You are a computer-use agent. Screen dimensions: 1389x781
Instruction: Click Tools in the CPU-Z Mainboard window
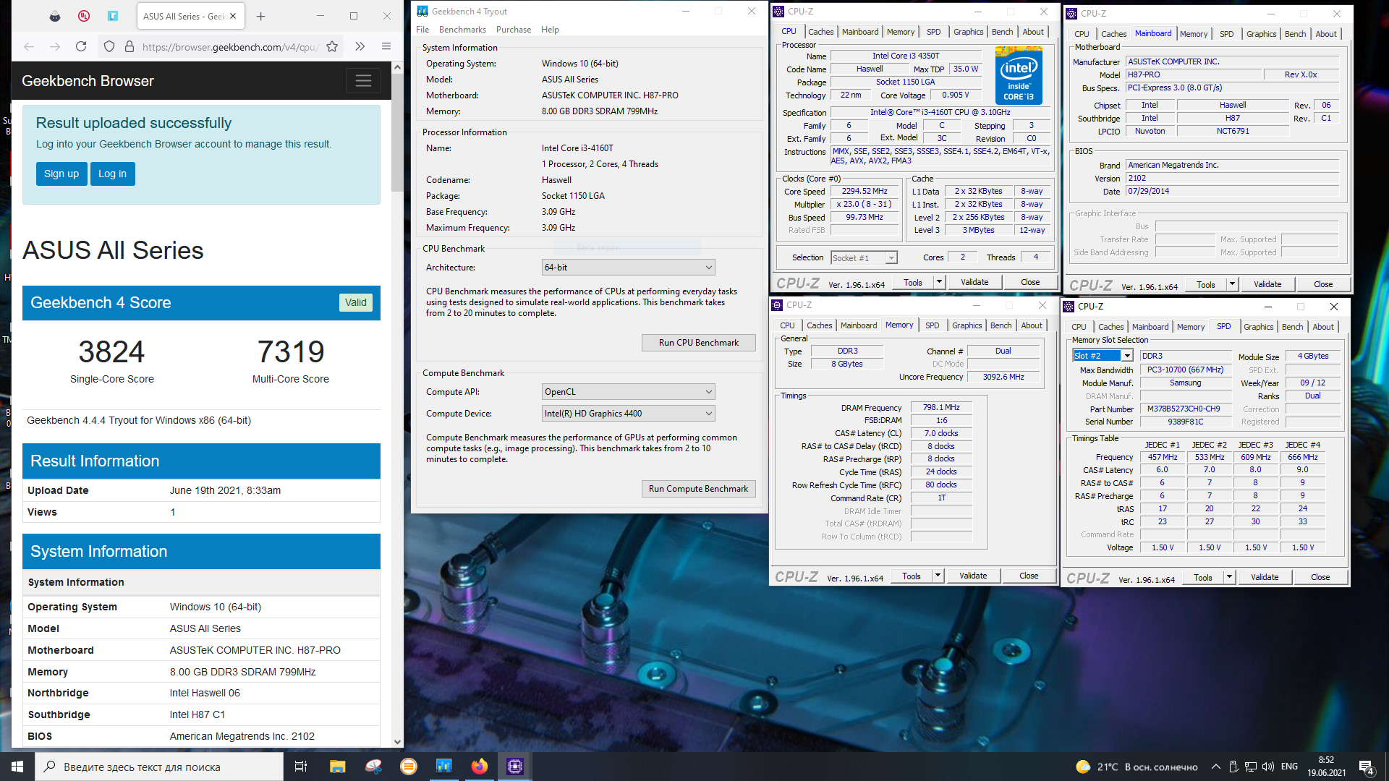pos(1205,285)
